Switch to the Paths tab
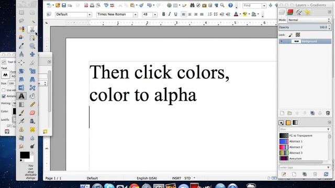Viewport: 335px width, 188px height. click(x=299, y=12)
